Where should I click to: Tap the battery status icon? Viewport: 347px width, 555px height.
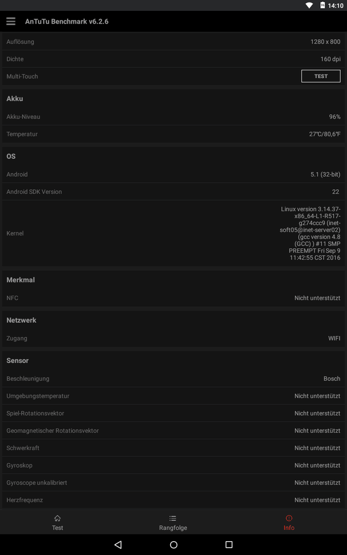click(x=322, y=5)
